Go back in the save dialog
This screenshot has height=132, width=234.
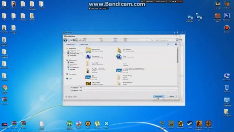click(65, 40)
